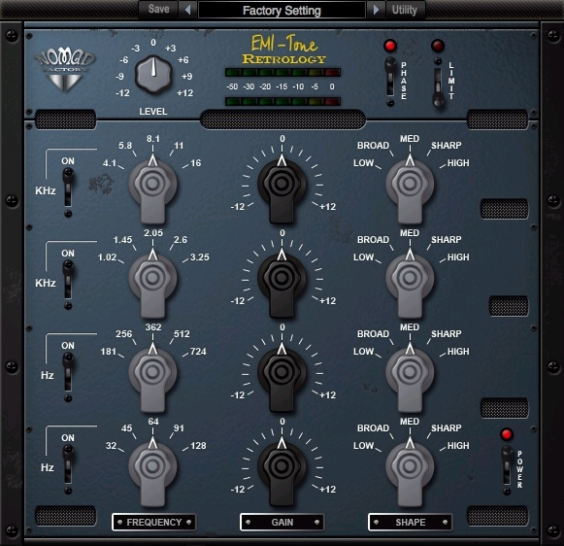Select 5.8 on the top frequency band

[x=125, y=146]
